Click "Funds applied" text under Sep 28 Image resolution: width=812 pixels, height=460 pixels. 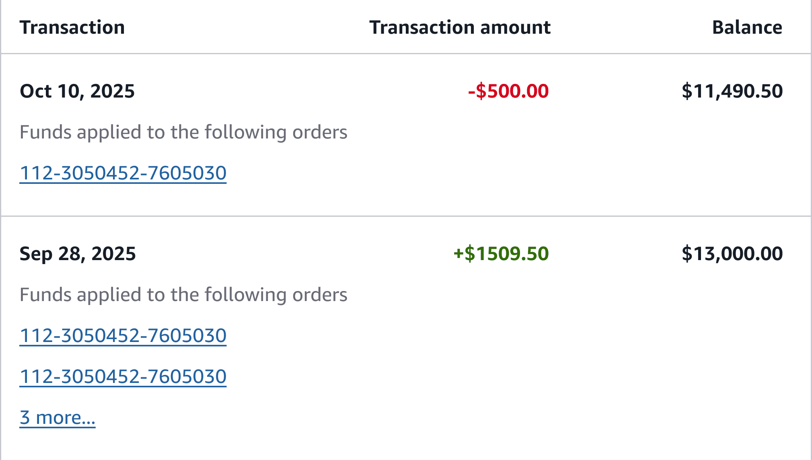click(x=183, y=295)
